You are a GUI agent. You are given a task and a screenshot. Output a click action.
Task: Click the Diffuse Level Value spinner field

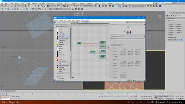pyautogui.click(x=123, y=52)
